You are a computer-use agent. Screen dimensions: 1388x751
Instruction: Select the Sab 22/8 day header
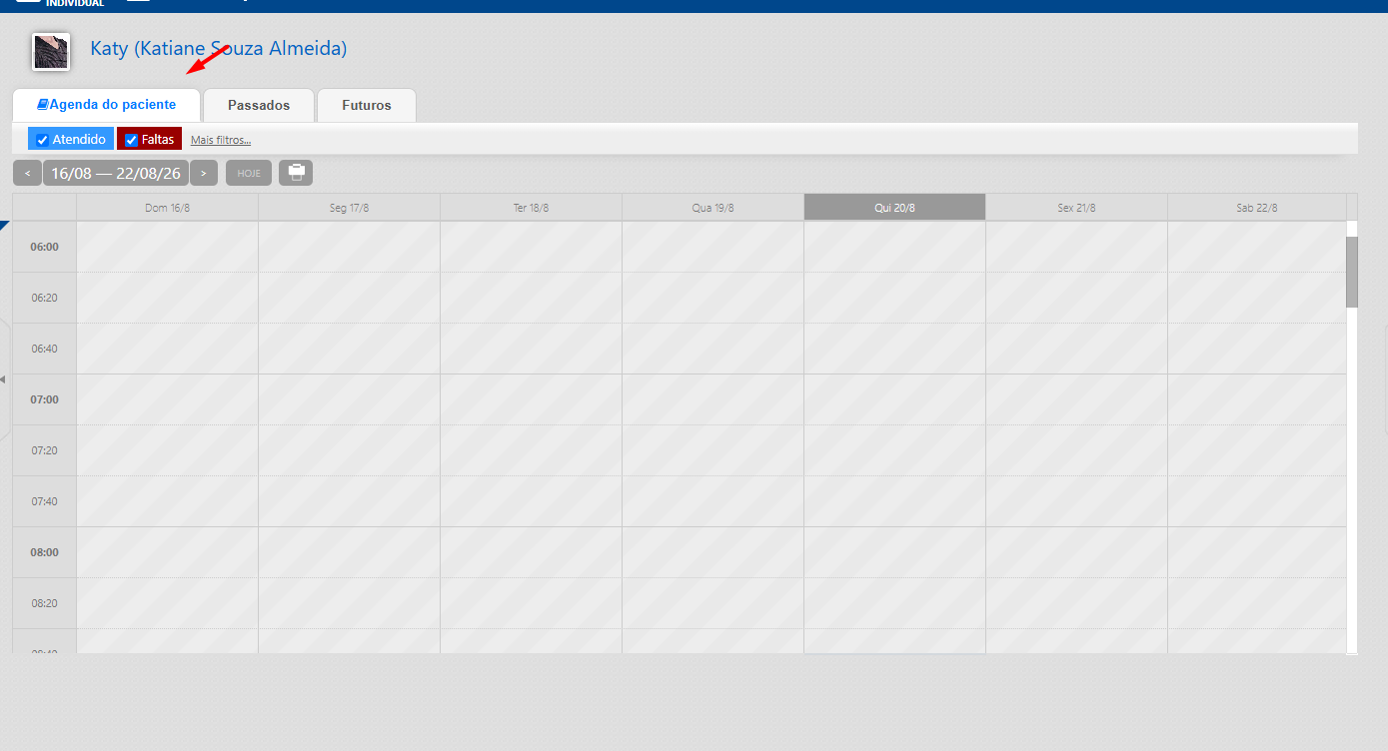[x=1256, y=207]
